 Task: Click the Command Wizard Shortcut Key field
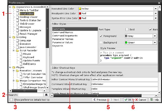coord(124,84)
